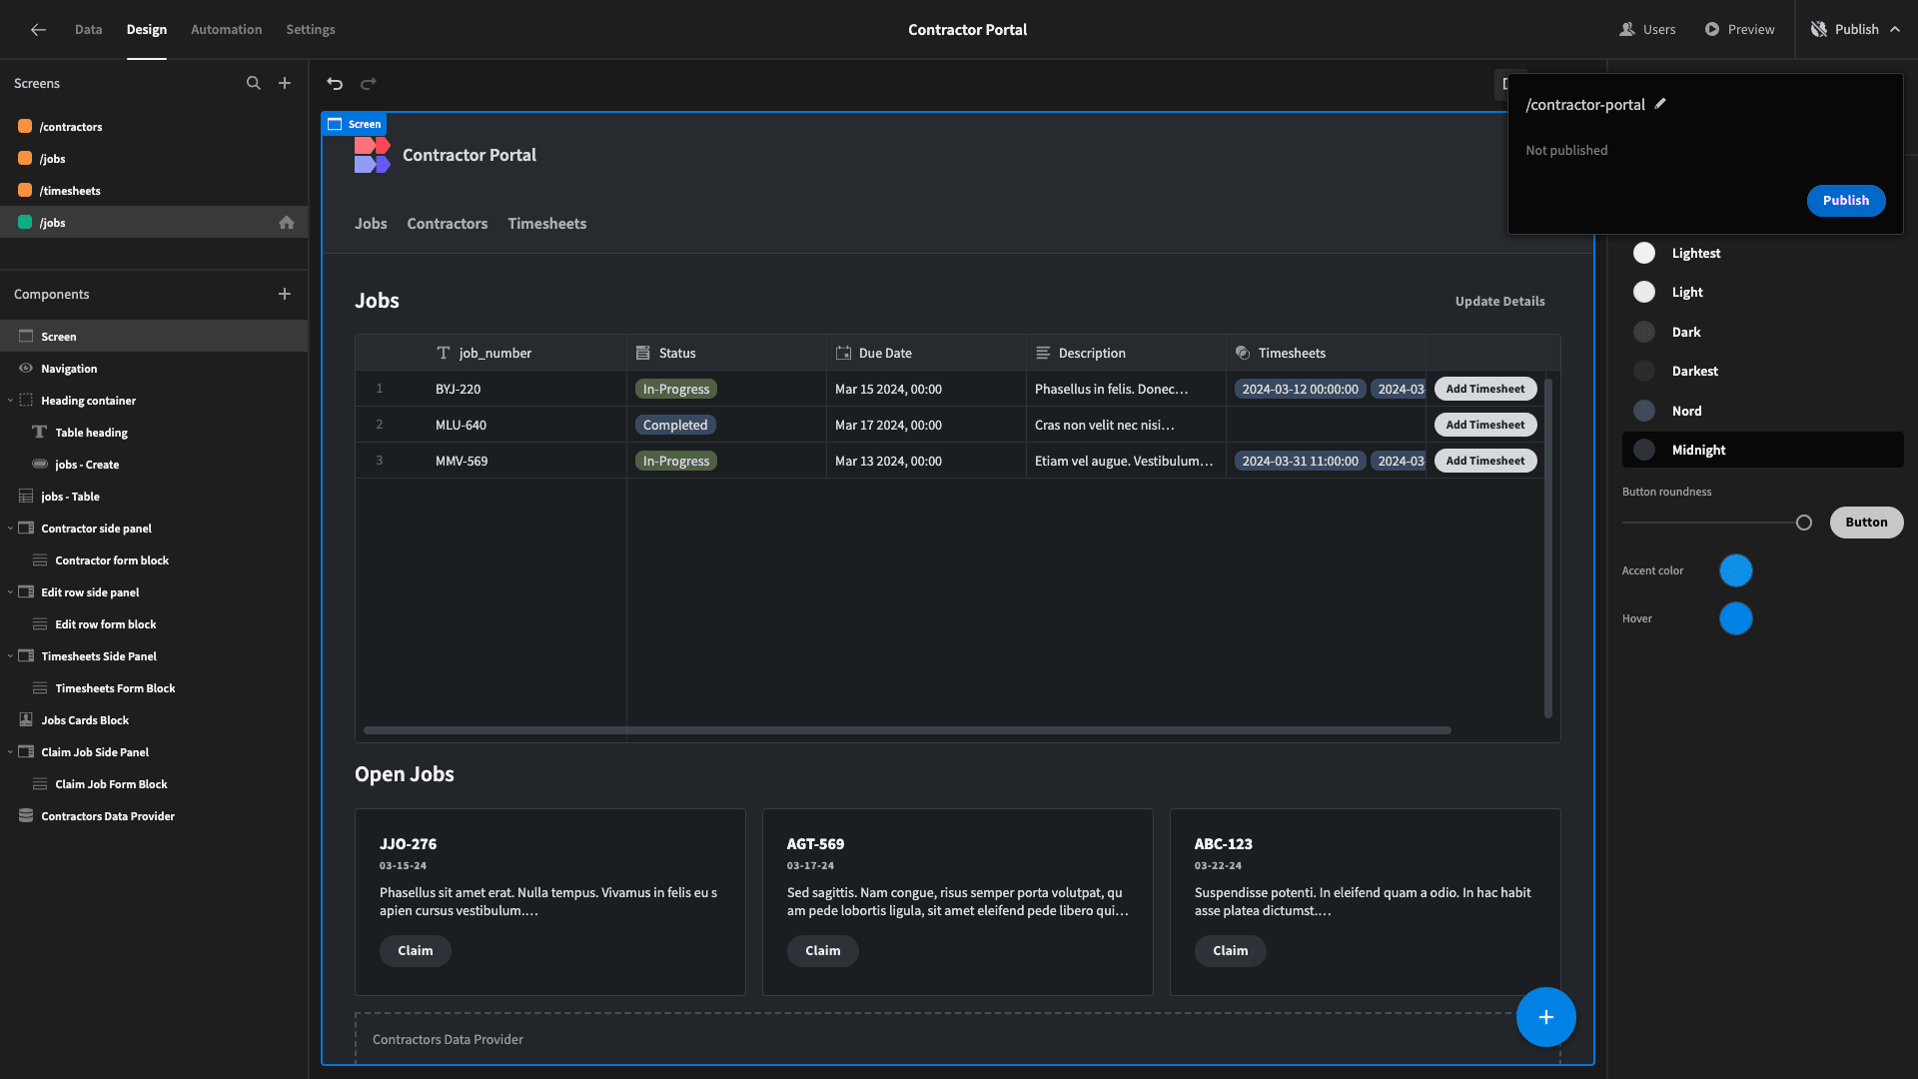Search screens with magnifier icon
The height and width of the screenshot is (1079, 1918).
[254, 83]
